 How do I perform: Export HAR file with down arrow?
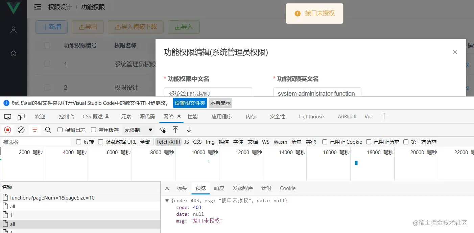click(x=189, y=130)
